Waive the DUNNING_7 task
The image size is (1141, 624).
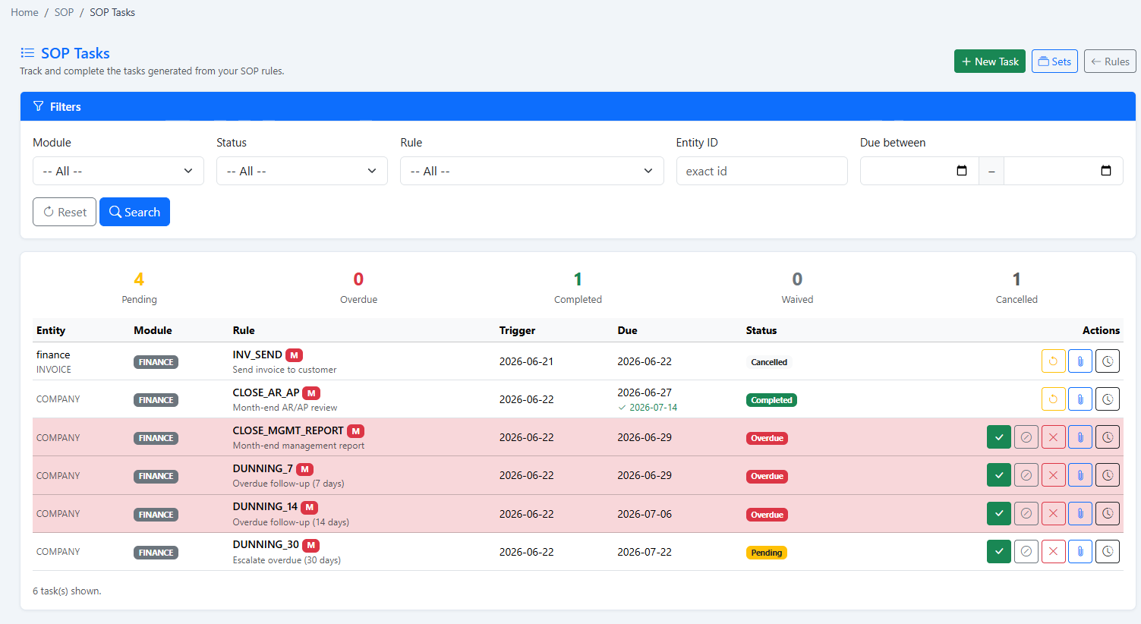point(1026,475)
